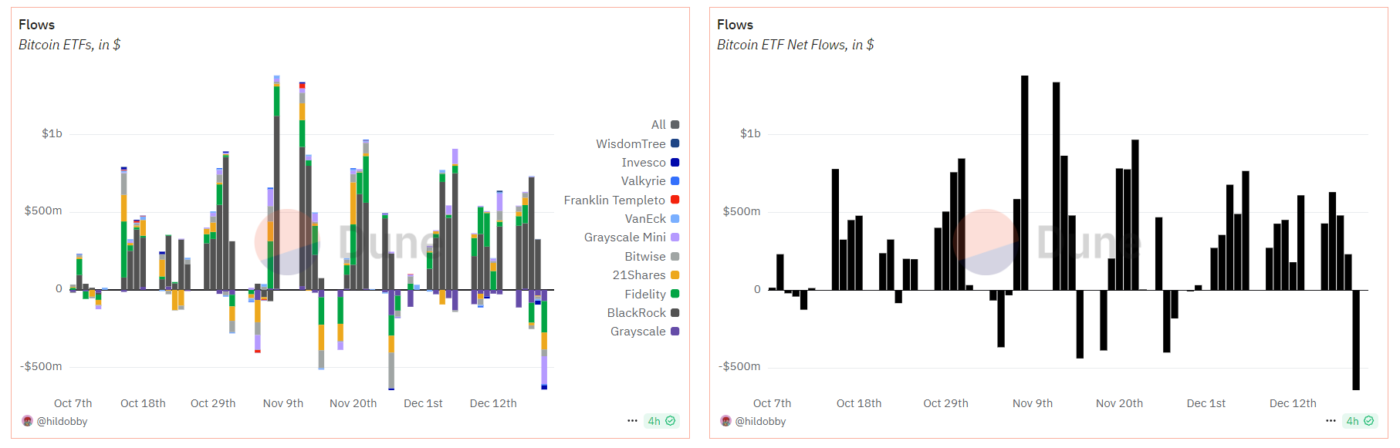1400x448 pixels.
Task: Click the hildobby avatar under the Bitcoin ETFs chart
Action: click(x=28, y=421)
